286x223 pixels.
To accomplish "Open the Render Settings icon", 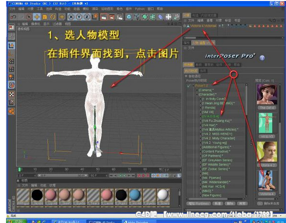I will [x=120, y=17].
